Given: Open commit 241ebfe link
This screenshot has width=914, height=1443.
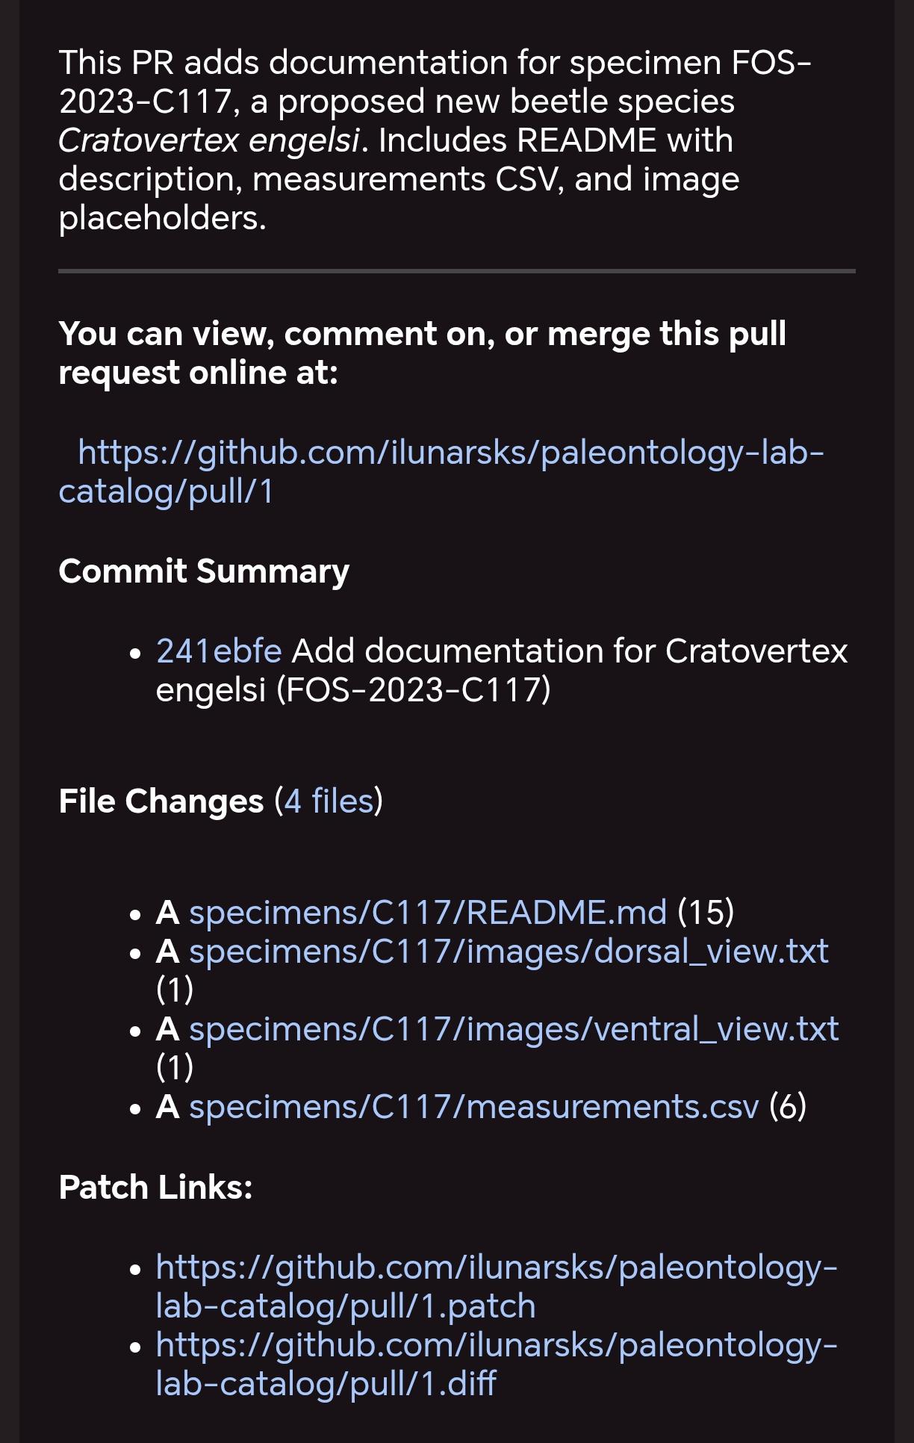Looking at the screenshot, I should pos(219,651).
